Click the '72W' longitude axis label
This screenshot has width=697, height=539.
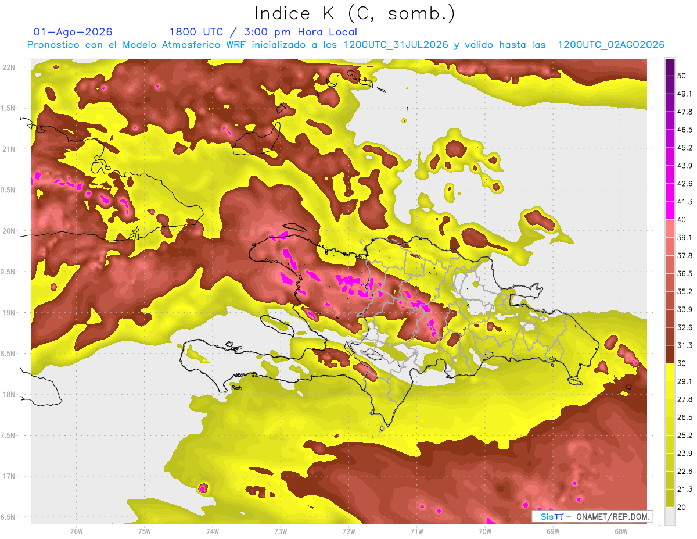pos(349,531)
